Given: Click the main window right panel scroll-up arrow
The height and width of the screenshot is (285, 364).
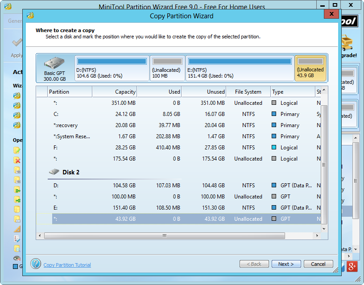Looking at the screenshot, I should click(356, 138).
